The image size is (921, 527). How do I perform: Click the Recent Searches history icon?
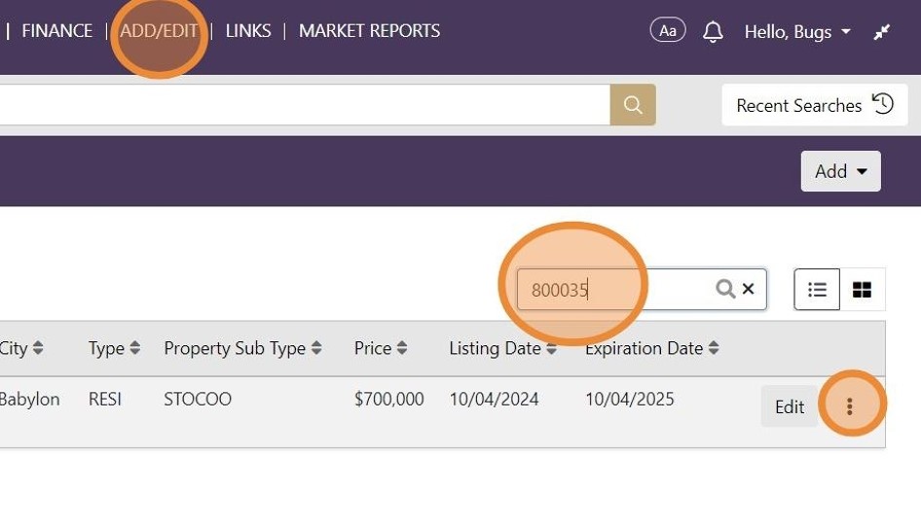(883, 104)
